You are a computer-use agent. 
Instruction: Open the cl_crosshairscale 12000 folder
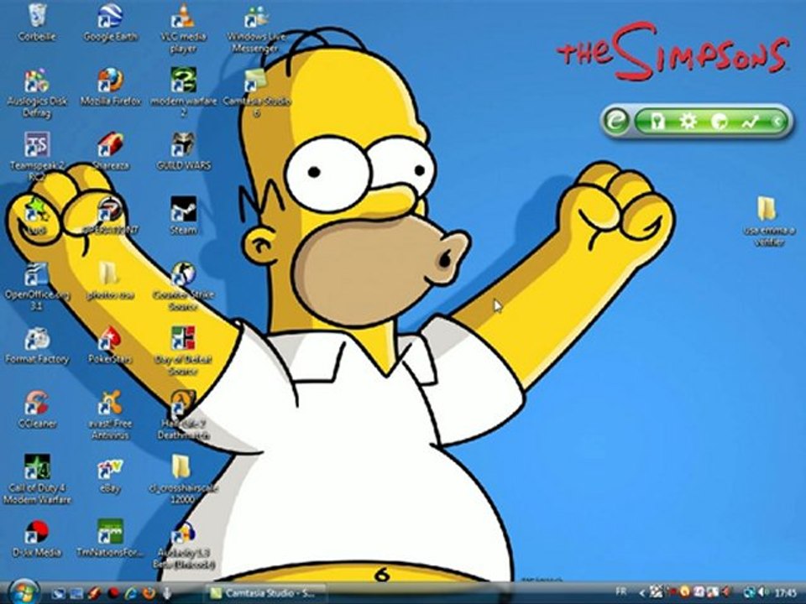pyautogui.click(x=181, y=479)
